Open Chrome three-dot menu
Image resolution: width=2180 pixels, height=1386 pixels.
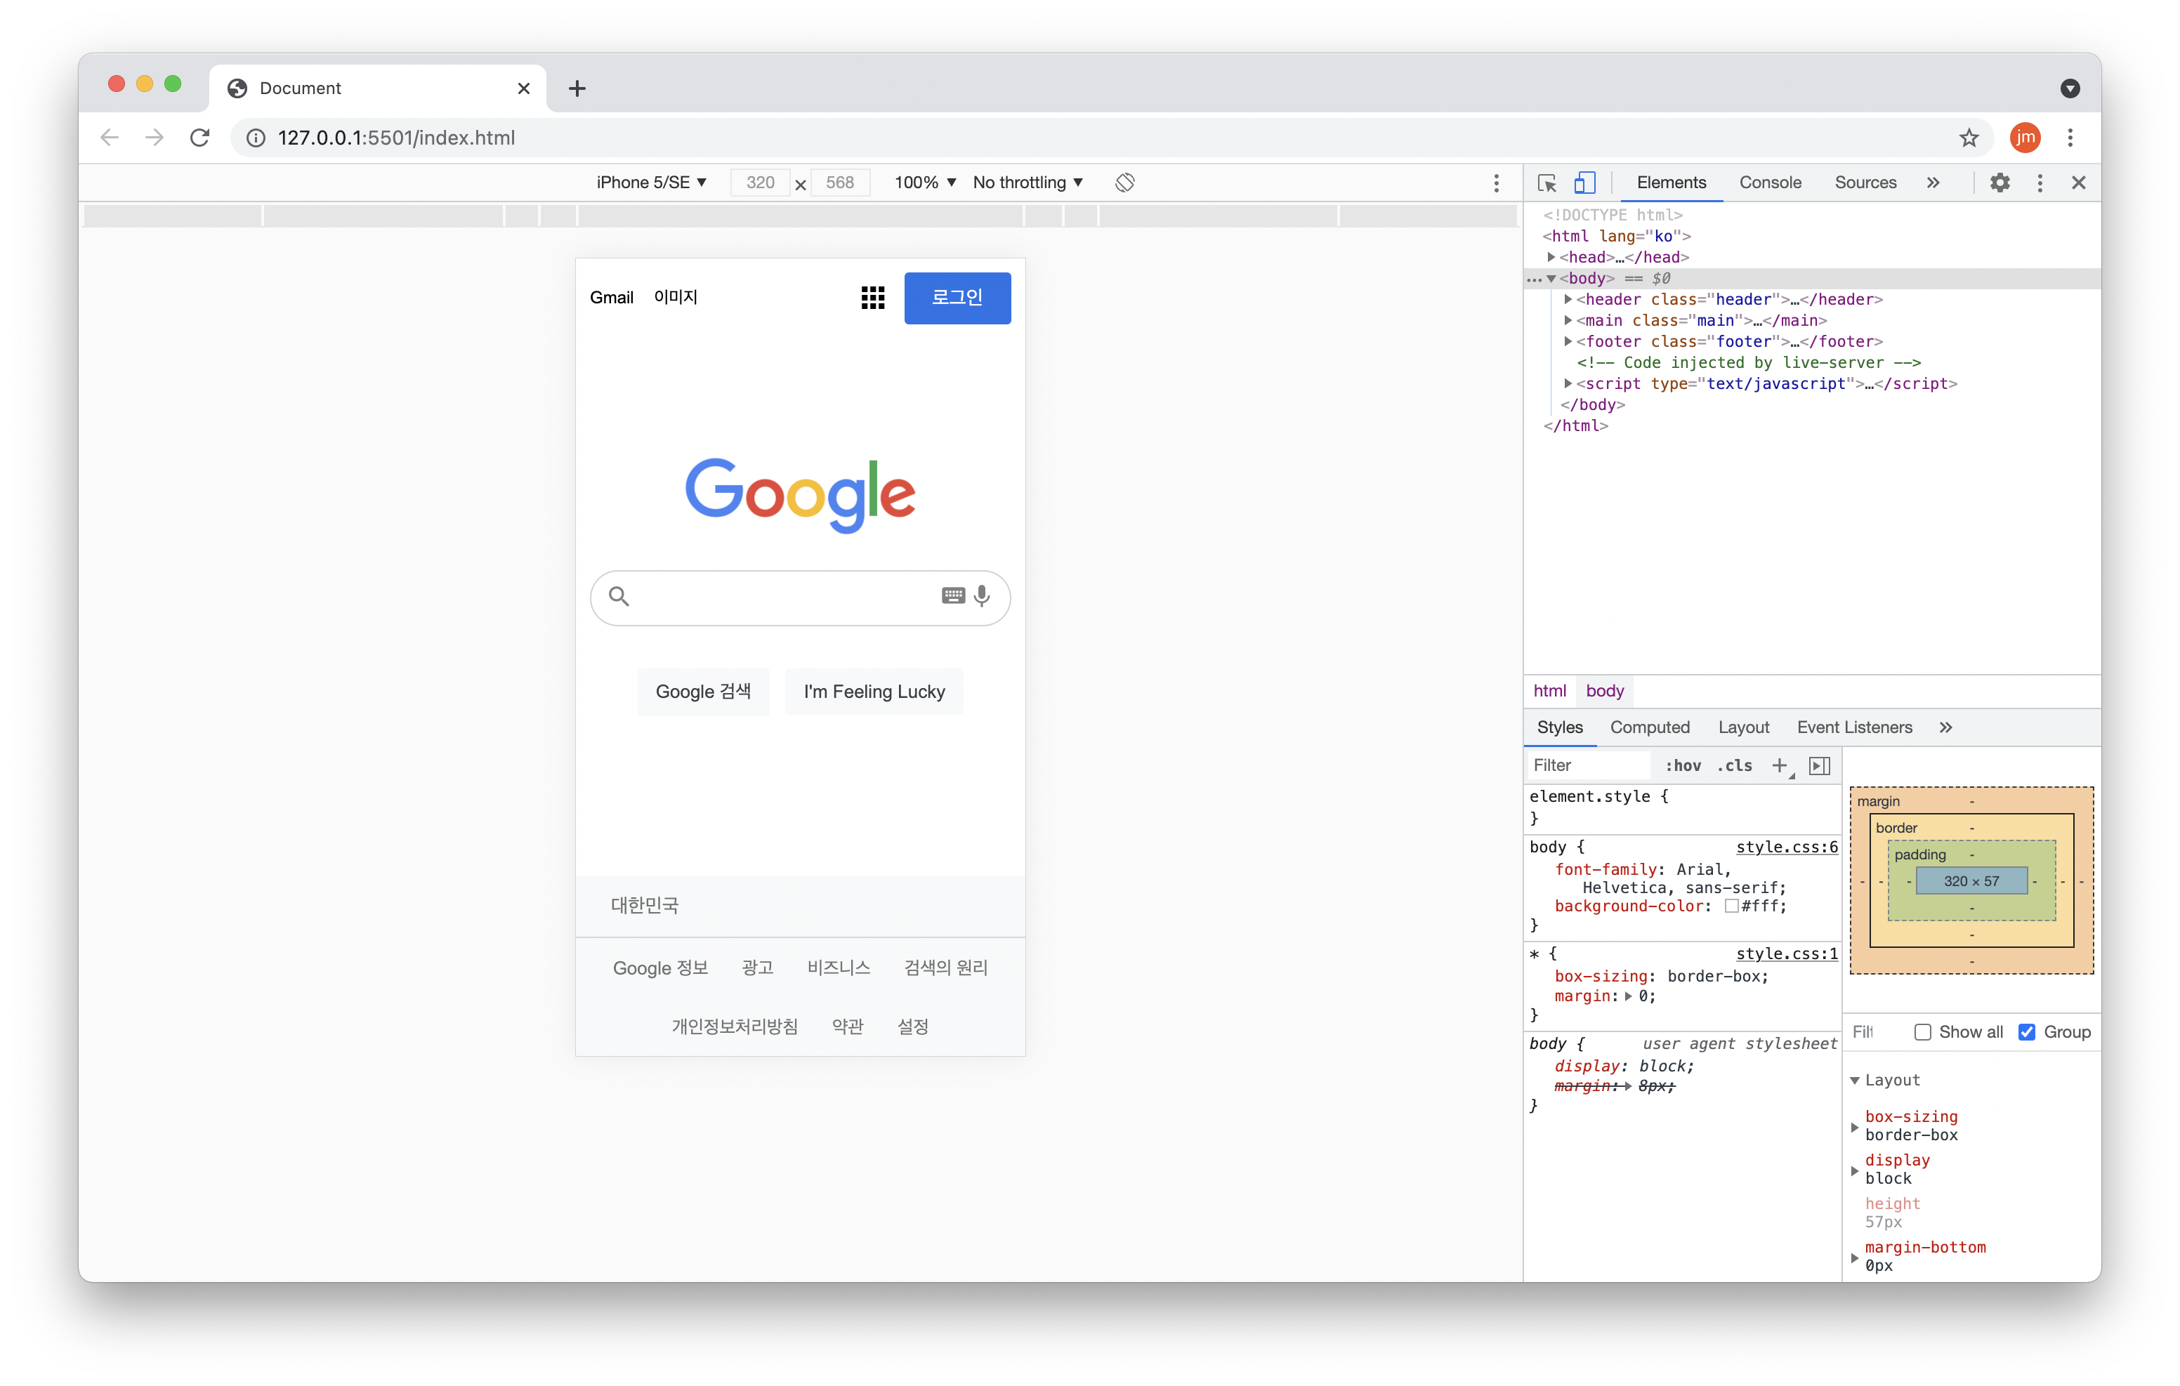coord(2070,138)
